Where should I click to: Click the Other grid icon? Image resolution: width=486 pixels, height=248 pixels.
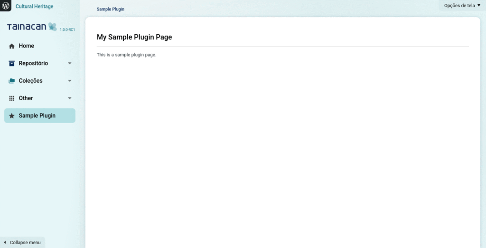click(x=12, y=98)
